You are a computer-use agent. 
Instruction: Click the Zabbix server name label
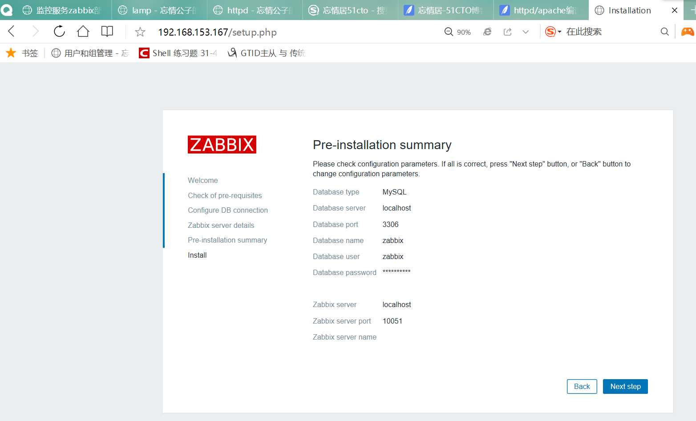click(344, 337)
